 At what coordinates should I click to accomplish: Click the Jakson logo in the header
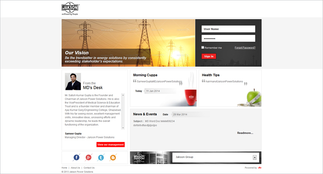(70, 9)
